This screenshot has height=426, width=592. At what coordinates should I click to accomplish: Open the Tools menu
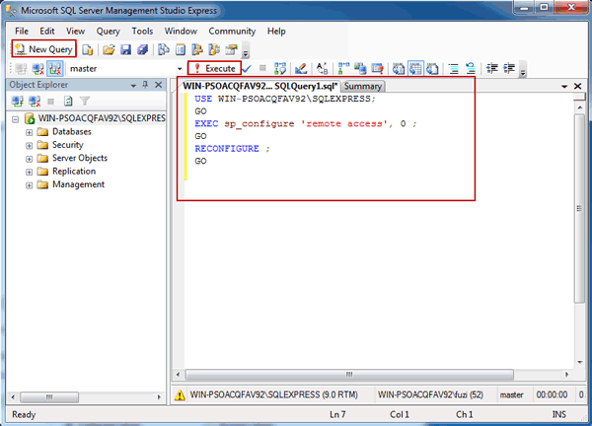click(x=142, y=31)
